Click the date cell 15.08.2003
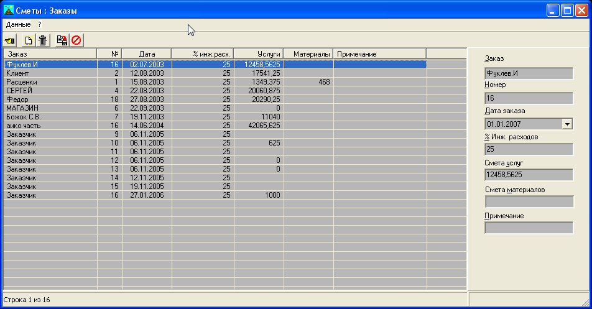This screenshot has width=592, height=309. 147,82
